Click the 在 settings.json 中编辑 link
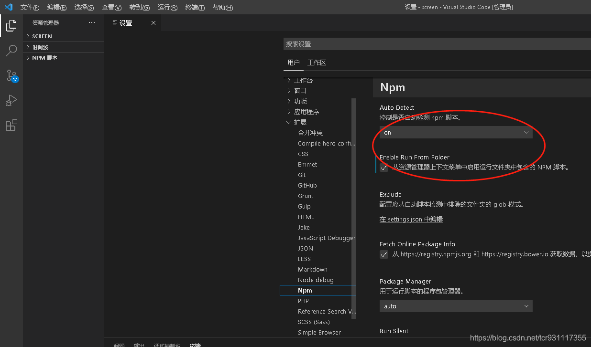Screen dimensions: 591x347 [411, 220]
